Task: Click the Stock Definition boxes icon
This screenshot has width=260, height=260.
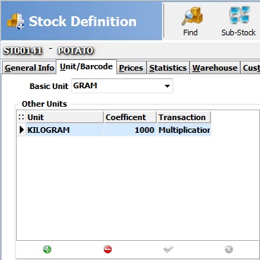Action: click(x=16, y=21)
